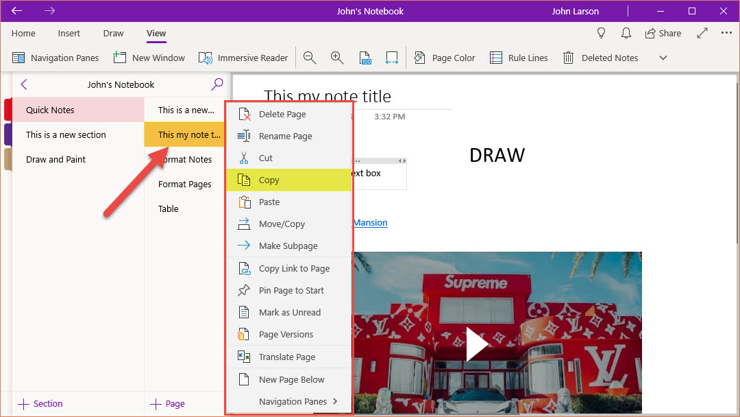
Task: Expand the ribbon overflow chevron
Action: tap(663, 58)
